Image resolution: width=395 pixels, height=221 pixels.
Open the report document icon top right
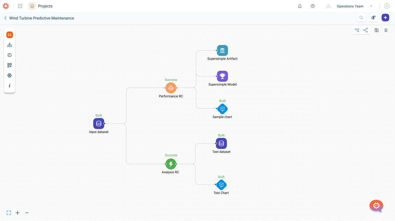point(386,30)
